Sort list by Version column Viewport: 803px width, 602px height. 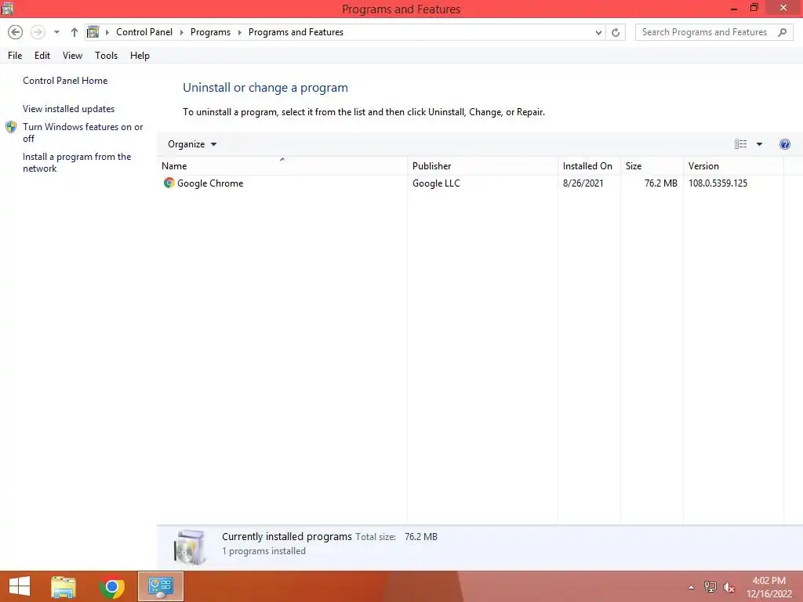click(733, 166)
